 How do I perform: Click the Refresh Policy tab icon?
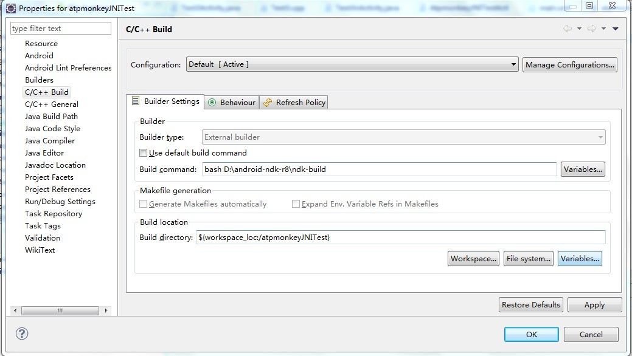point(268,103)
